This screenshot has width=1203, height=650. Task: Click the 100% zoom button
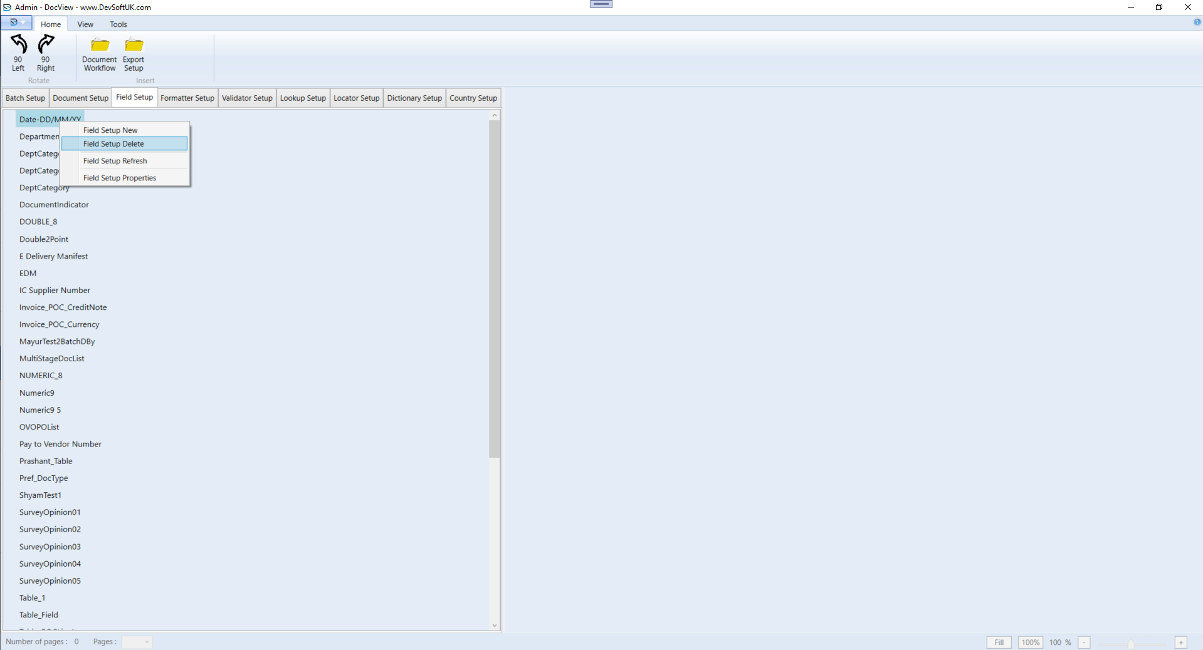pos(1030,642)
